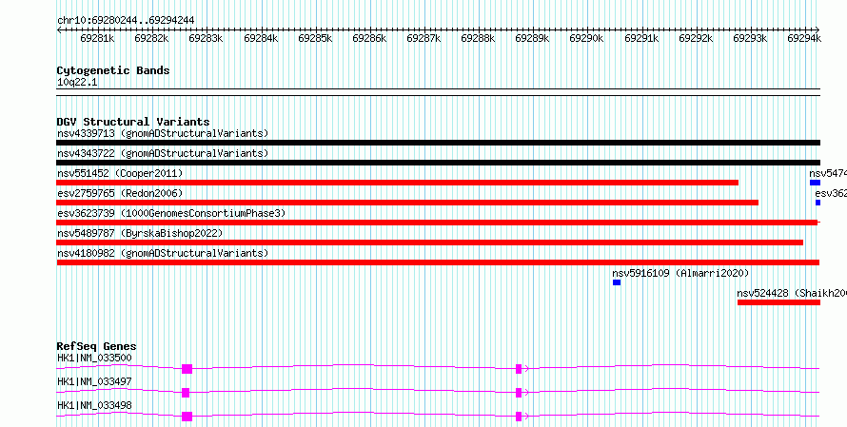
Task: Open the nsv4339713 gnomAD variant label
Action: 163,133
